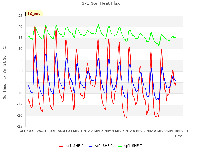The height and width of the screenshot is (152, 202).
Task: Click the Nov 3 x-axis tick label
Action: [x=99, y=131]
